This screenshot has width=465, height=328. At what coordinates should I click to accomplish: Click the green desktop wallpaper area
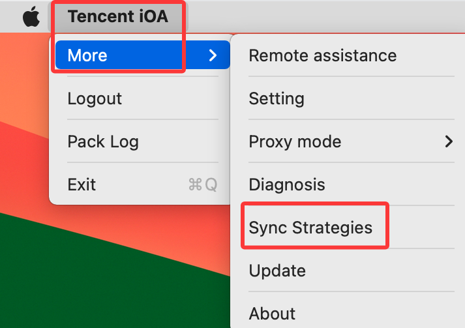[89, 282]
